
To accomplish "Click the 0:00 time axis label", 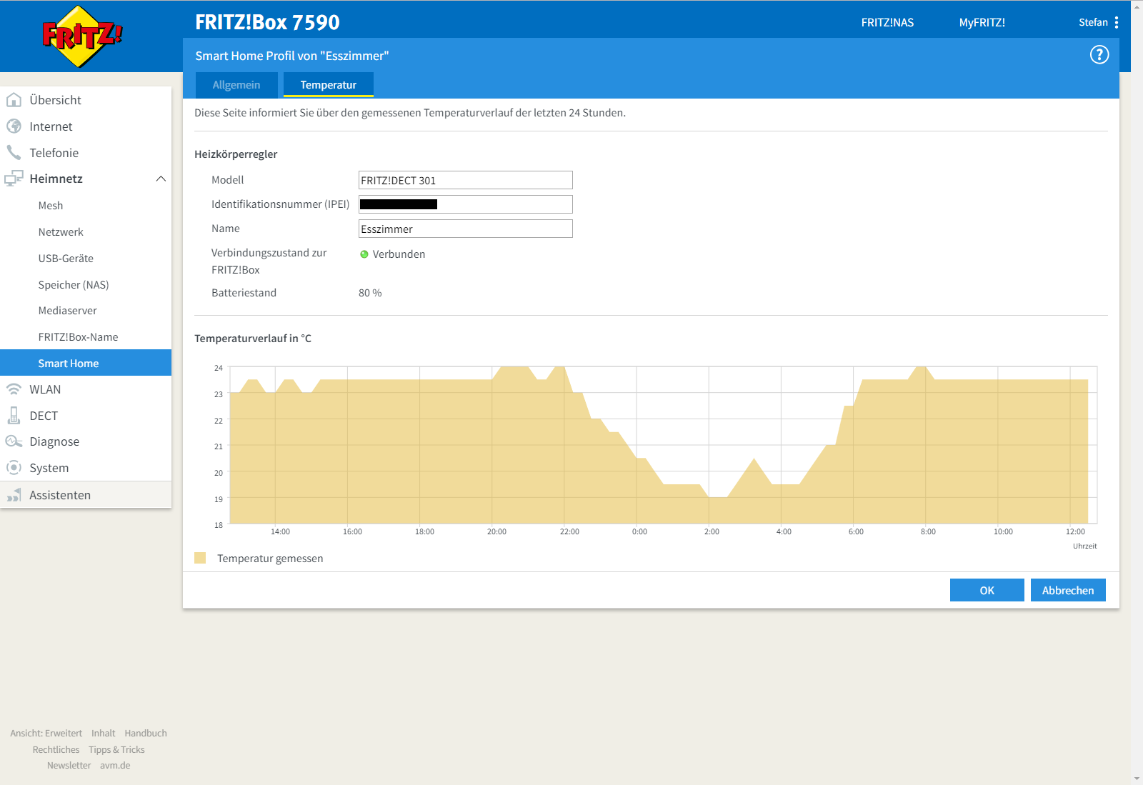I will (639, 532).
